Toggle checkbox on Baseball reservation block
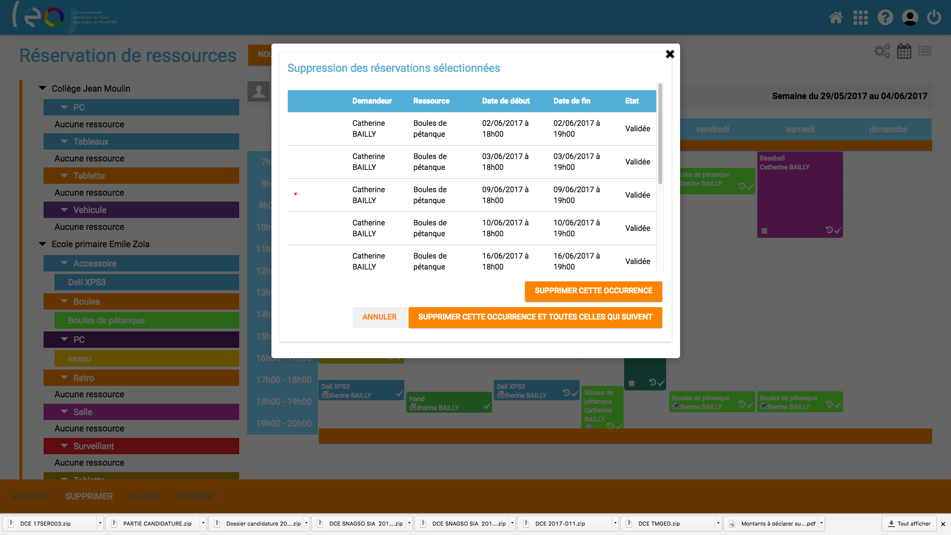The width and height of the screenshot is (951, 535). 764,231
